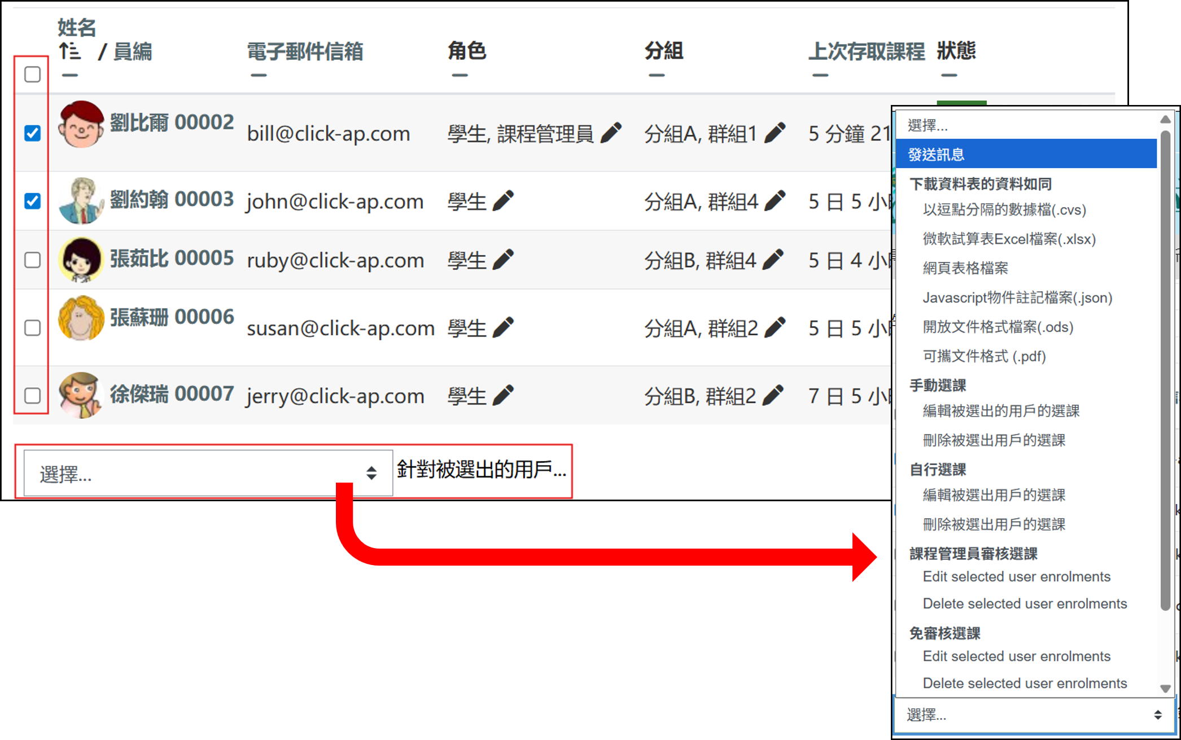The width and height of the screenshot is (1181, 740).
Task: Click the option list's scrollbar down arrow
Action: tap(1165, 688)
